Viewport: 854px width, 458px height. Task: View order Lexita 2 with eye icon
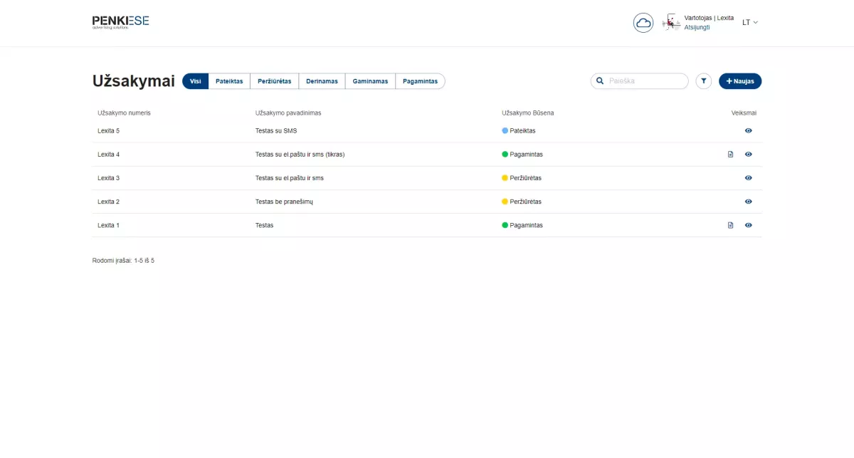coord(748,202)
